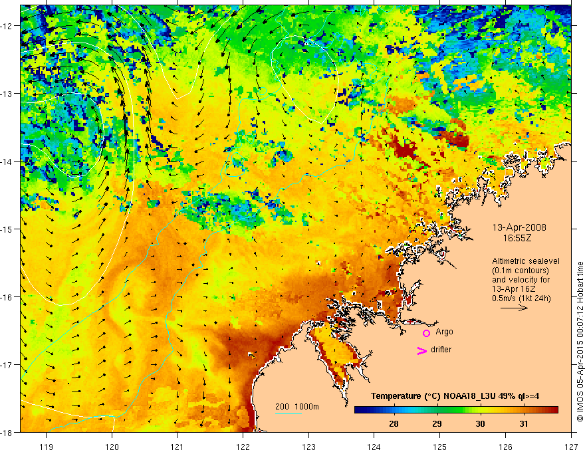Screen dimensions: 585x452
Task: Click the 'Argo' legend label
Action: pyautogui.click(x=444, y=332)
